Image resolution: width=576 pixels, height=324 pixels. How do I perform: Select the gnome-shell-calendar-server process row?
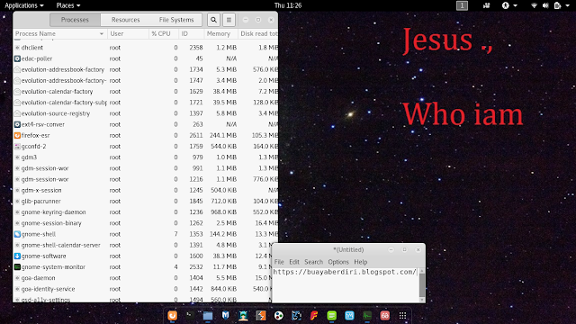coord(142,245)
